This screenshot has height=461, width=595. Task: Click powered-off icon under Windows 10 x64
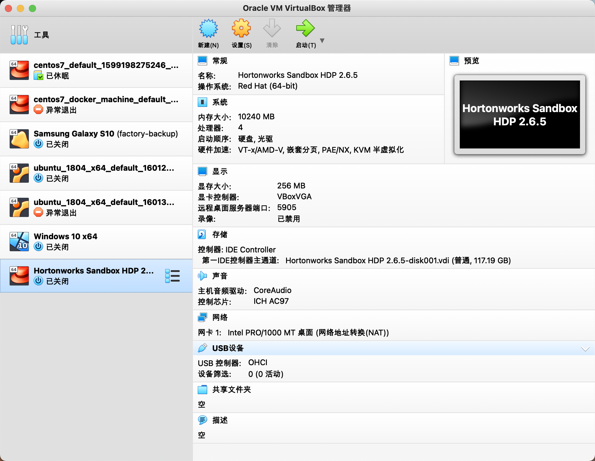pos(38,246)
